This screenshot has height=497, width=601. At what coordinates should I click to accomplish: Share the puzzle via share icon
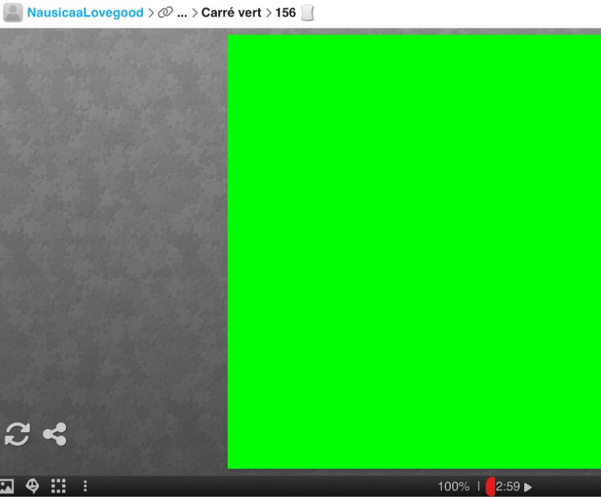(x=55, y=434)
